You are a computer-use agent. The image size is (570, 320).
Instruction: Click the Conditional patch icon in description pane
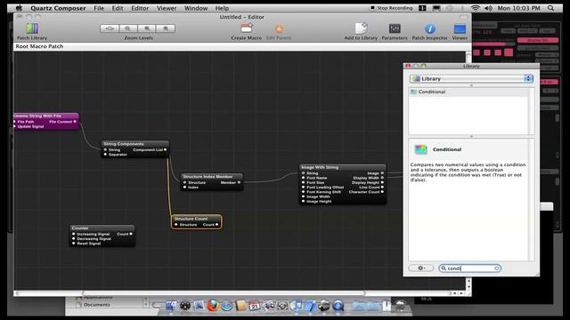[421, 149]
